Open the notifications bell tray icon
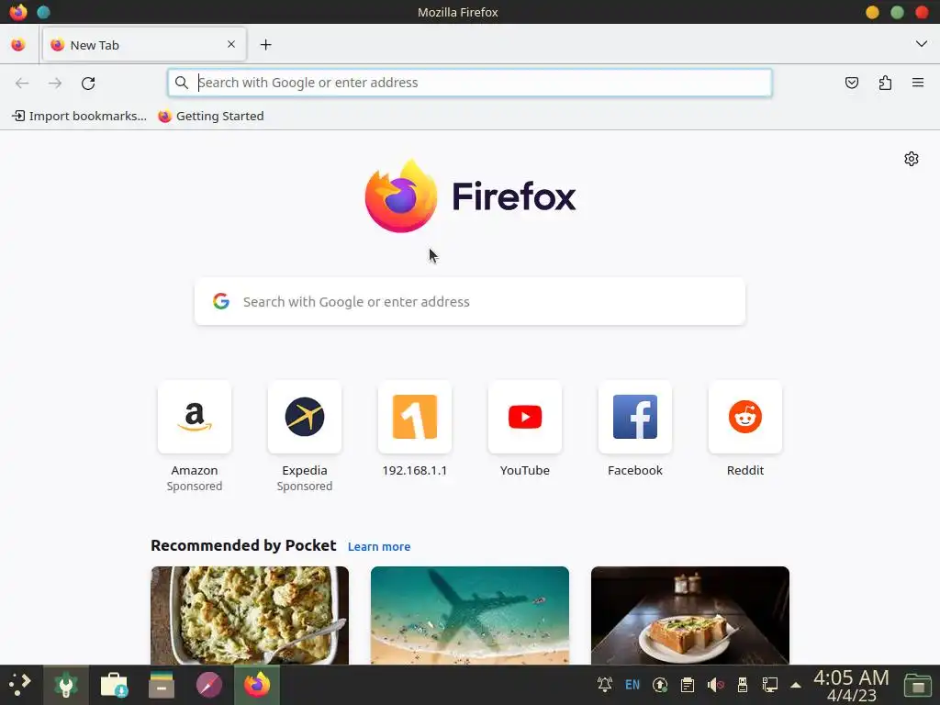Image resolution: width=940 pixels, height=705 pixels. coord(604,684)
